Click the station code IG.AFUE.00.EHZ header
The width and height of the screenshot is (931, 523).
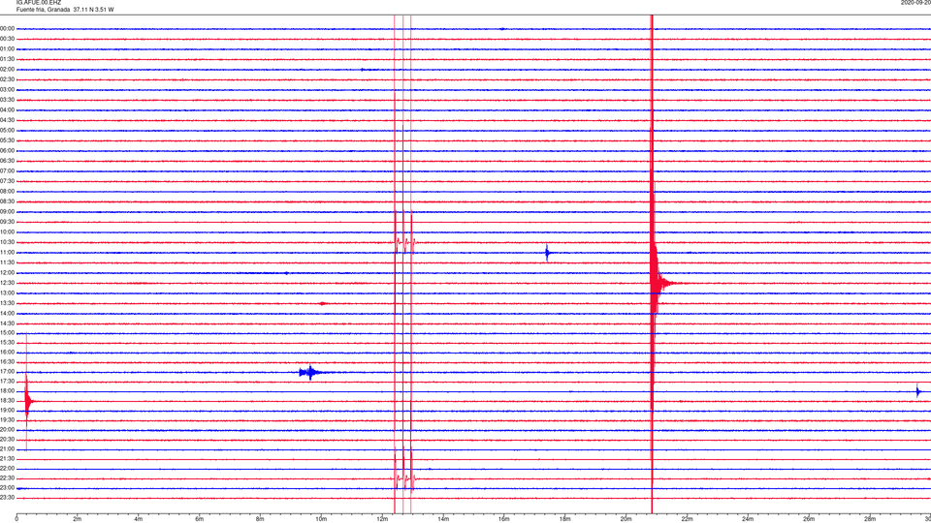coord(39,3)
